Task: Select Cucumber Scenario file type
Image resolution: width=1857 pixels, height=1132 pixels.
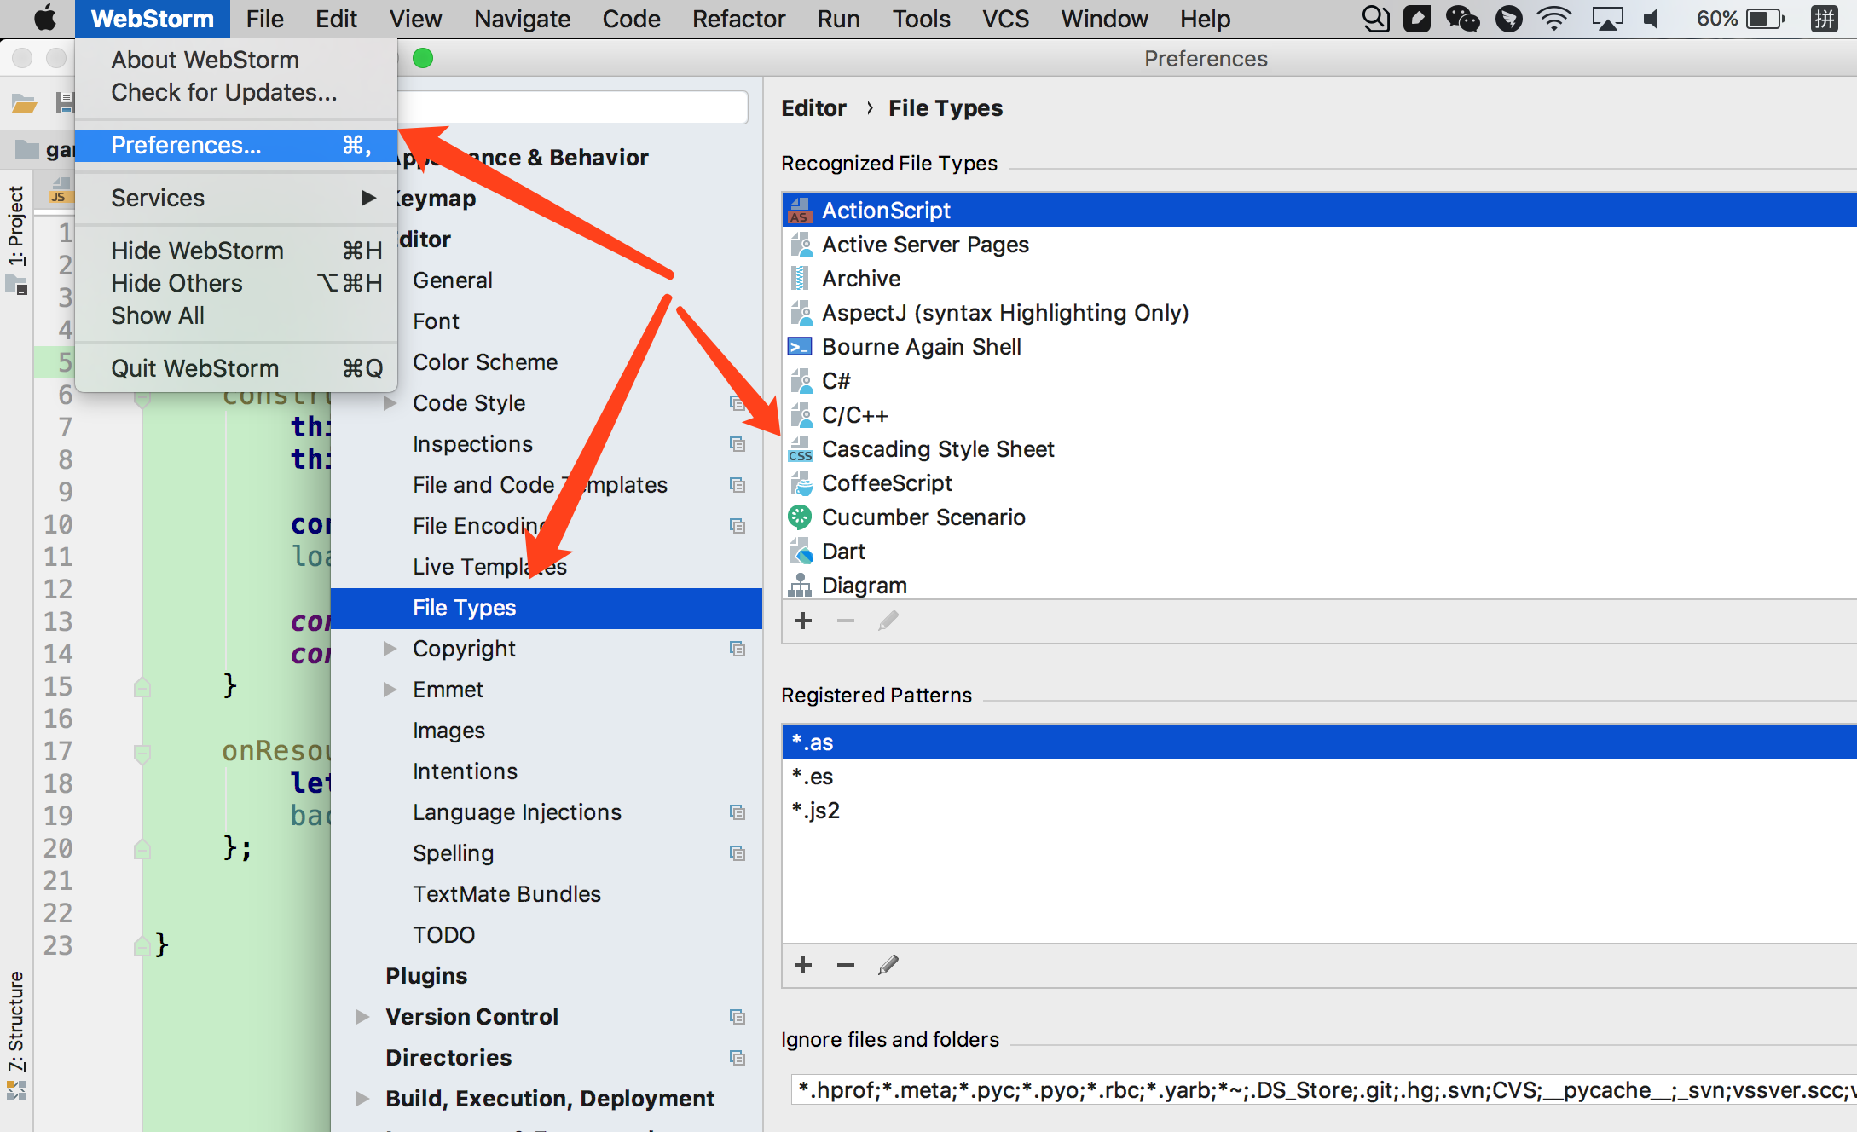Action: point(923,517)
